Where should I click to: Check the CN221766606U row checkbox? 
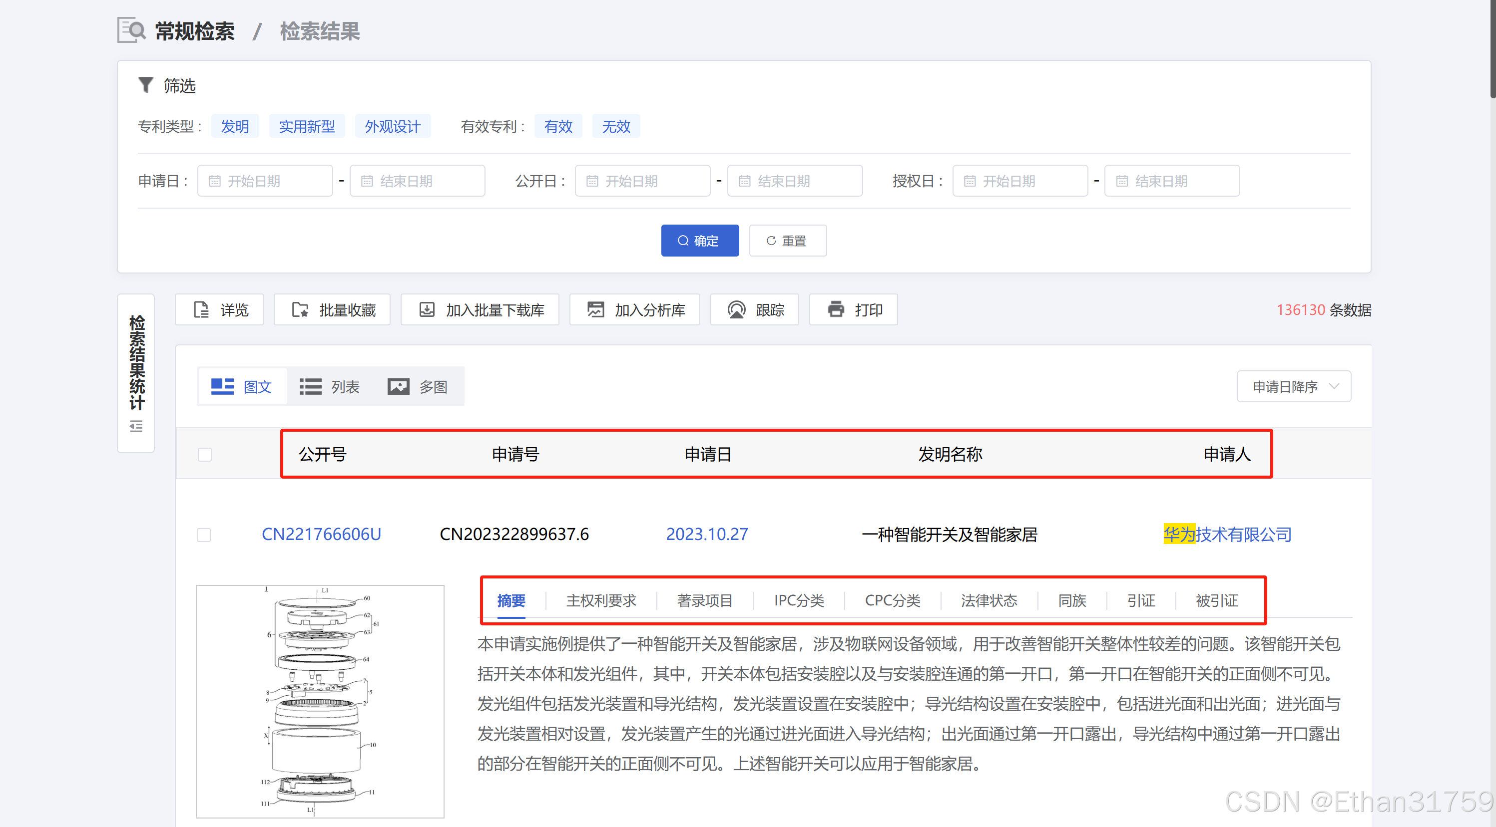pos(204,535)
